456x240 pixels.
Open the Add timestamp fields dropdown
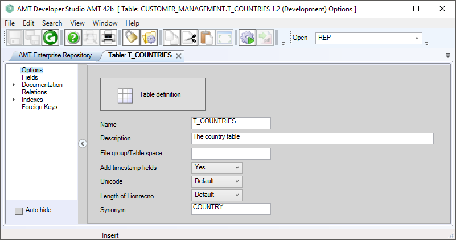coord(237,168)
